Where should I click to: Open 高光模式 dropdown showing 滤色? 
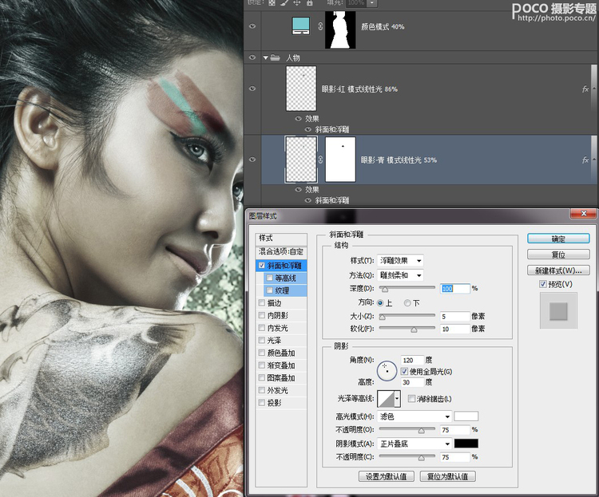(415, 416)
